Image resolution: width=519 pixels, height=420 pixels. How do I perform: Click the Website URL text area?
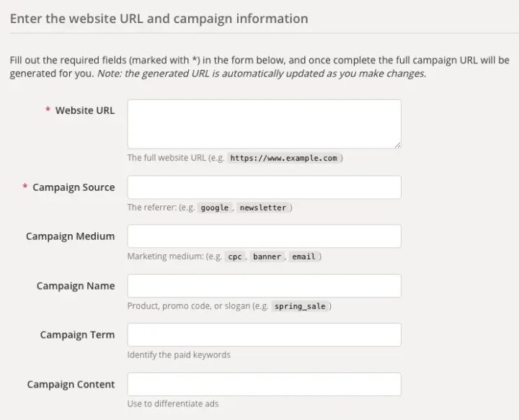tap(264, 124)
